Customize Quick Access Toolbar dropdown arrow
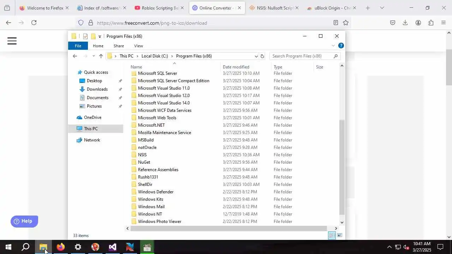The image size is (452, 254). [x=100, y=36]
